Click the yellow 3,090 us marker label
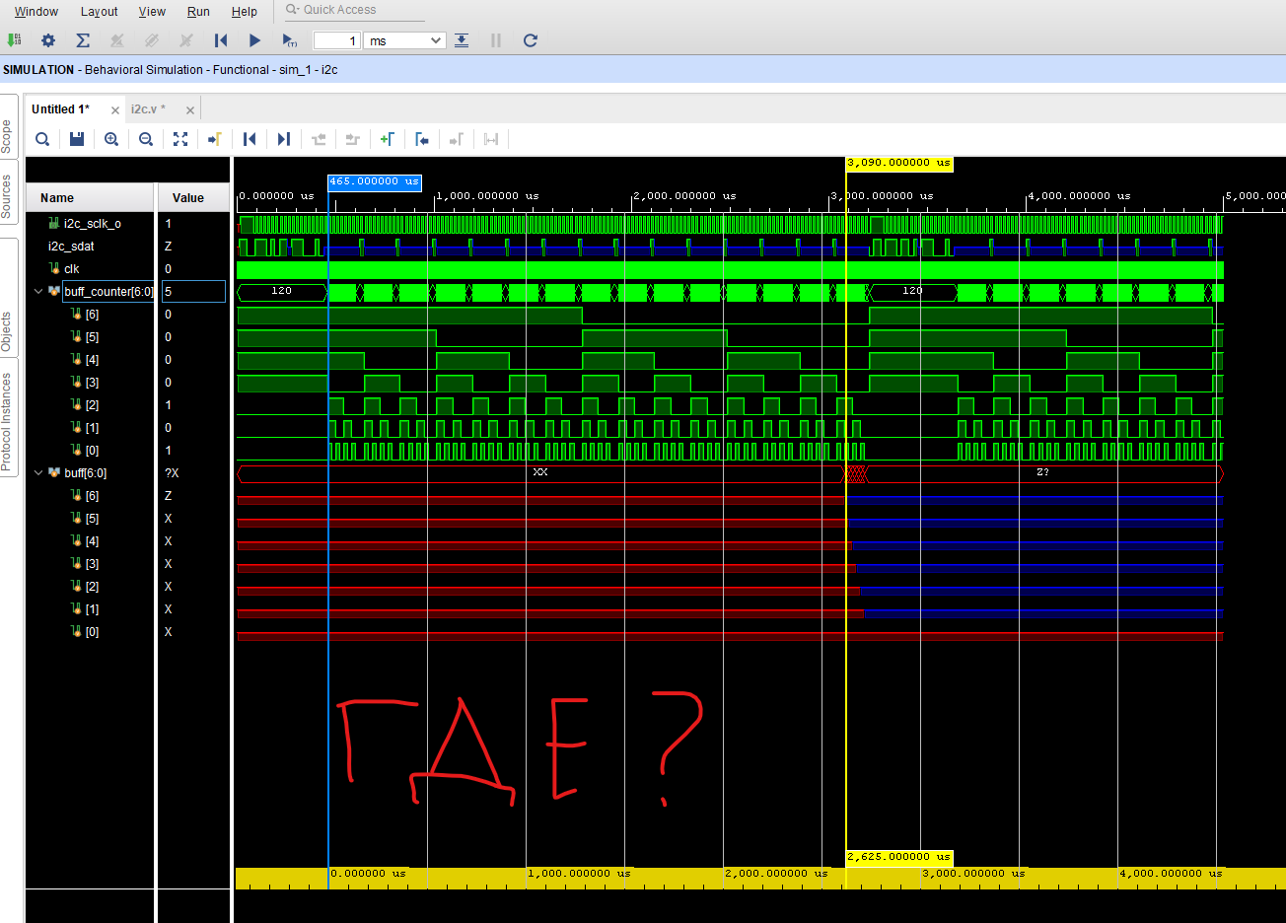 point(898,164)
